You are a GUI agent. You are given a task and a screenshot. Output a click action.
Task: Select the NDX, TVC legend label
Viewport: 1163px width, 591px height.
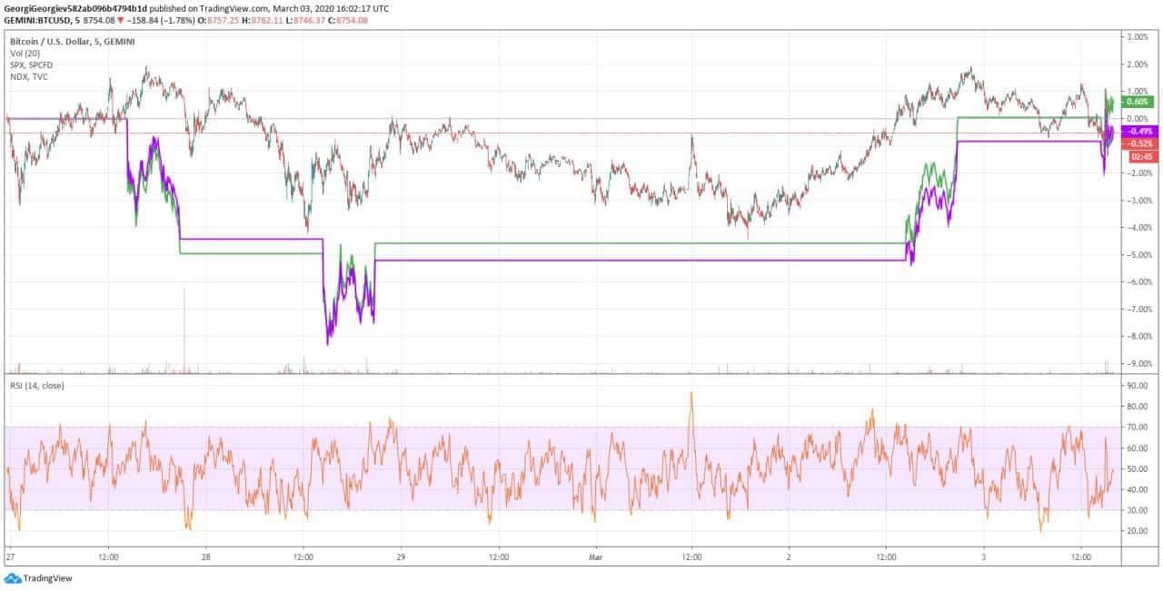click(29, 77)
